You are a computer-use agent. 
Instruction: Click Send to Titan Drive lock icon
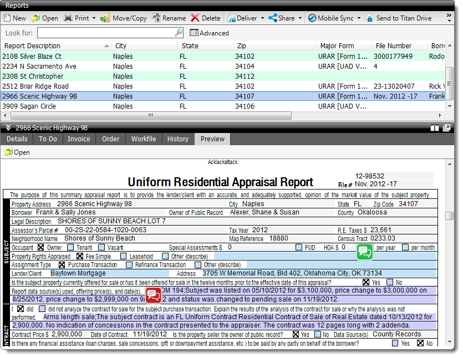click(370, 18)
